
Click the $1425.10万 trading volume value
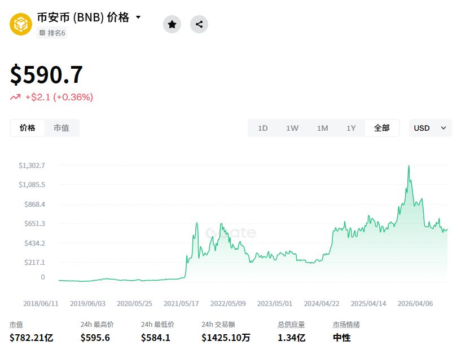click(x=226, y=338)
